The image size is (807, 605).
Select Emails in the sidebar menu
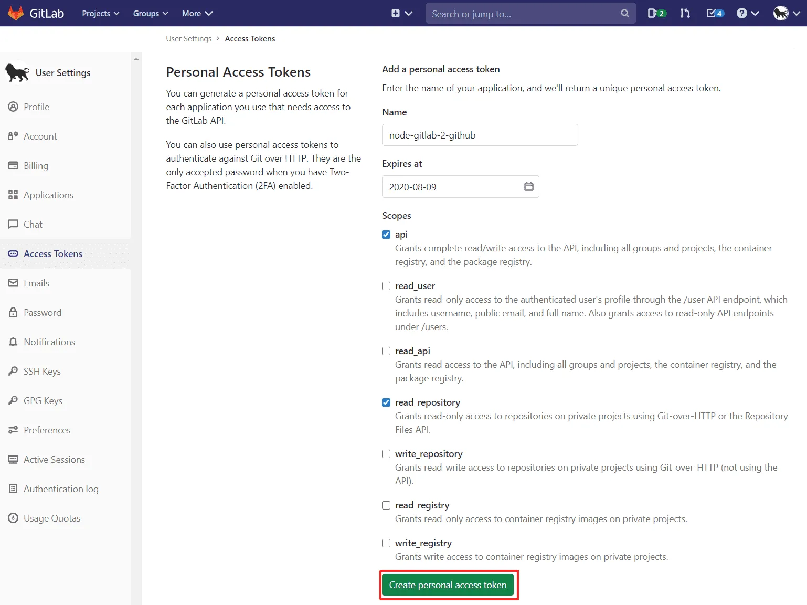(x=36, y=283)
